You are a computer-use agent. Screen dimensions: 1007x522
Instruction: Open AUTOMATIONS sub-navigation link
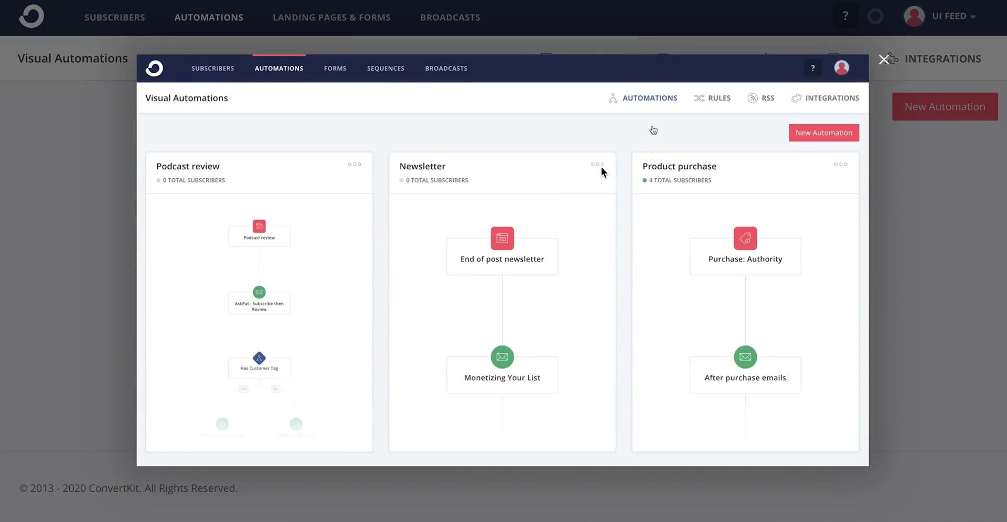[x=649, y=98]
